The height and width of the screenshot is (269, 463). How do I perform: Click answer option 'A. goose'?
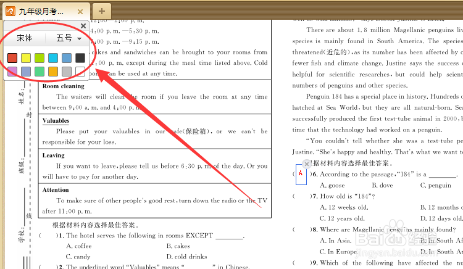click(332, 185)
